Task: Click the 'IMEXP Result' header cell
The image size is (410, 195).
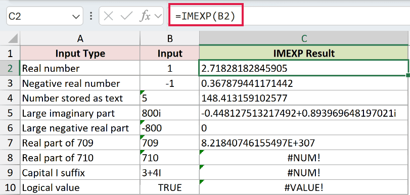Action: pyautogui.click(x=303, y=54)
